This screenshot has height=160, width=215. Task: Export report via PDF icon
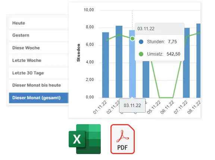122,139
